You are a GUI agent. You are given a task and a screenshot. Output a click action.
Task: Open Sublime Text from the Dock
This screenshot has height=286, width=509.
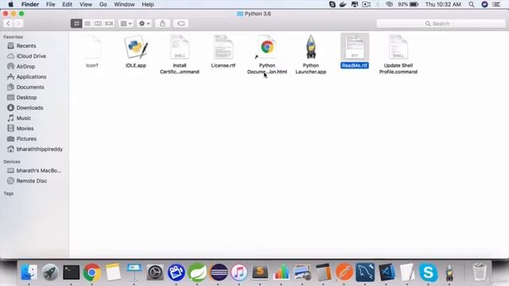click(x=260, y=272)
